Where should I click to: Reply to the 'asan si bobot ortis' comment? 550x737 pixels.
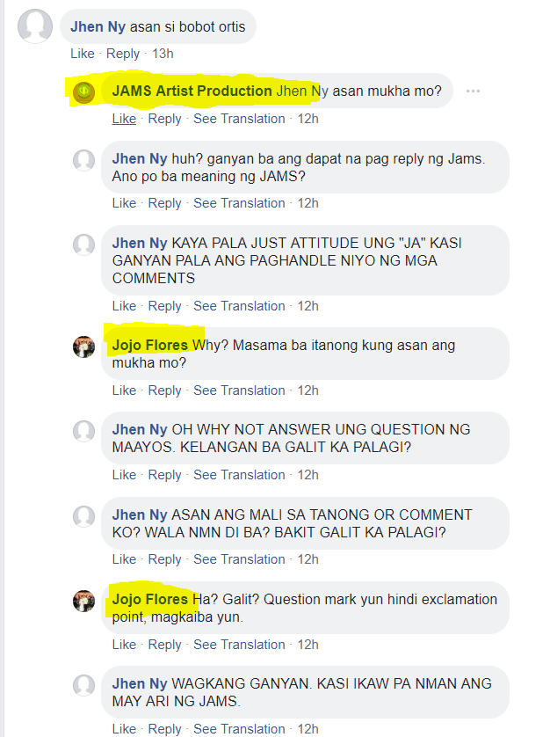click(x=123, y=54)
